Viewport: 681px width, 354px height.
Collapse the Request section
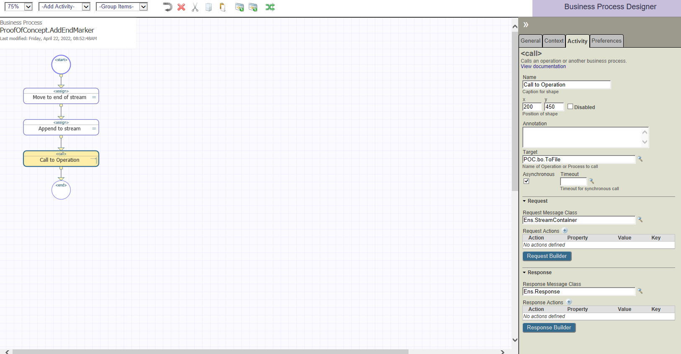(524, 201)
